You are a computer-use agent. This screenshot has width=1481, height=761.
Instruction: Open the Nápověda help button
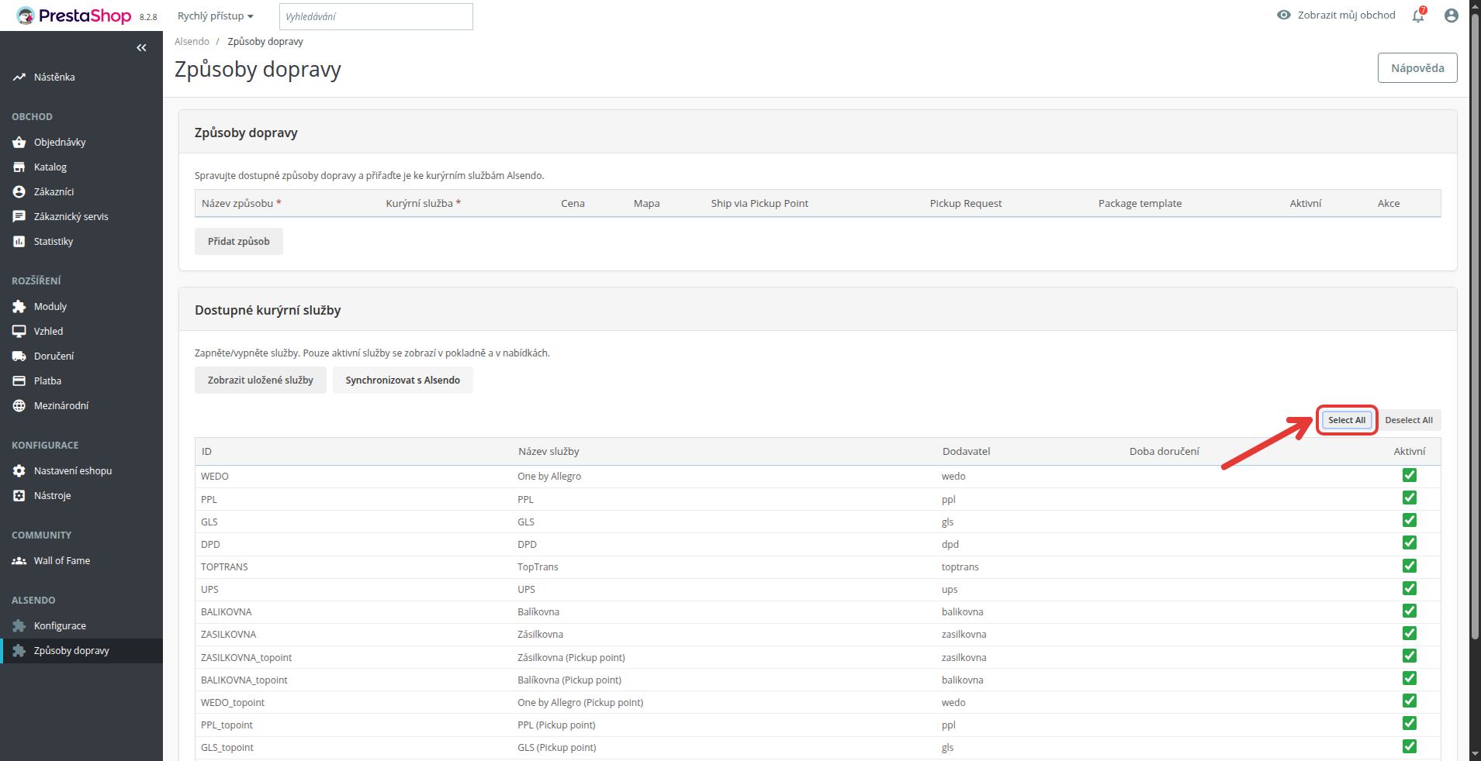1417,68
